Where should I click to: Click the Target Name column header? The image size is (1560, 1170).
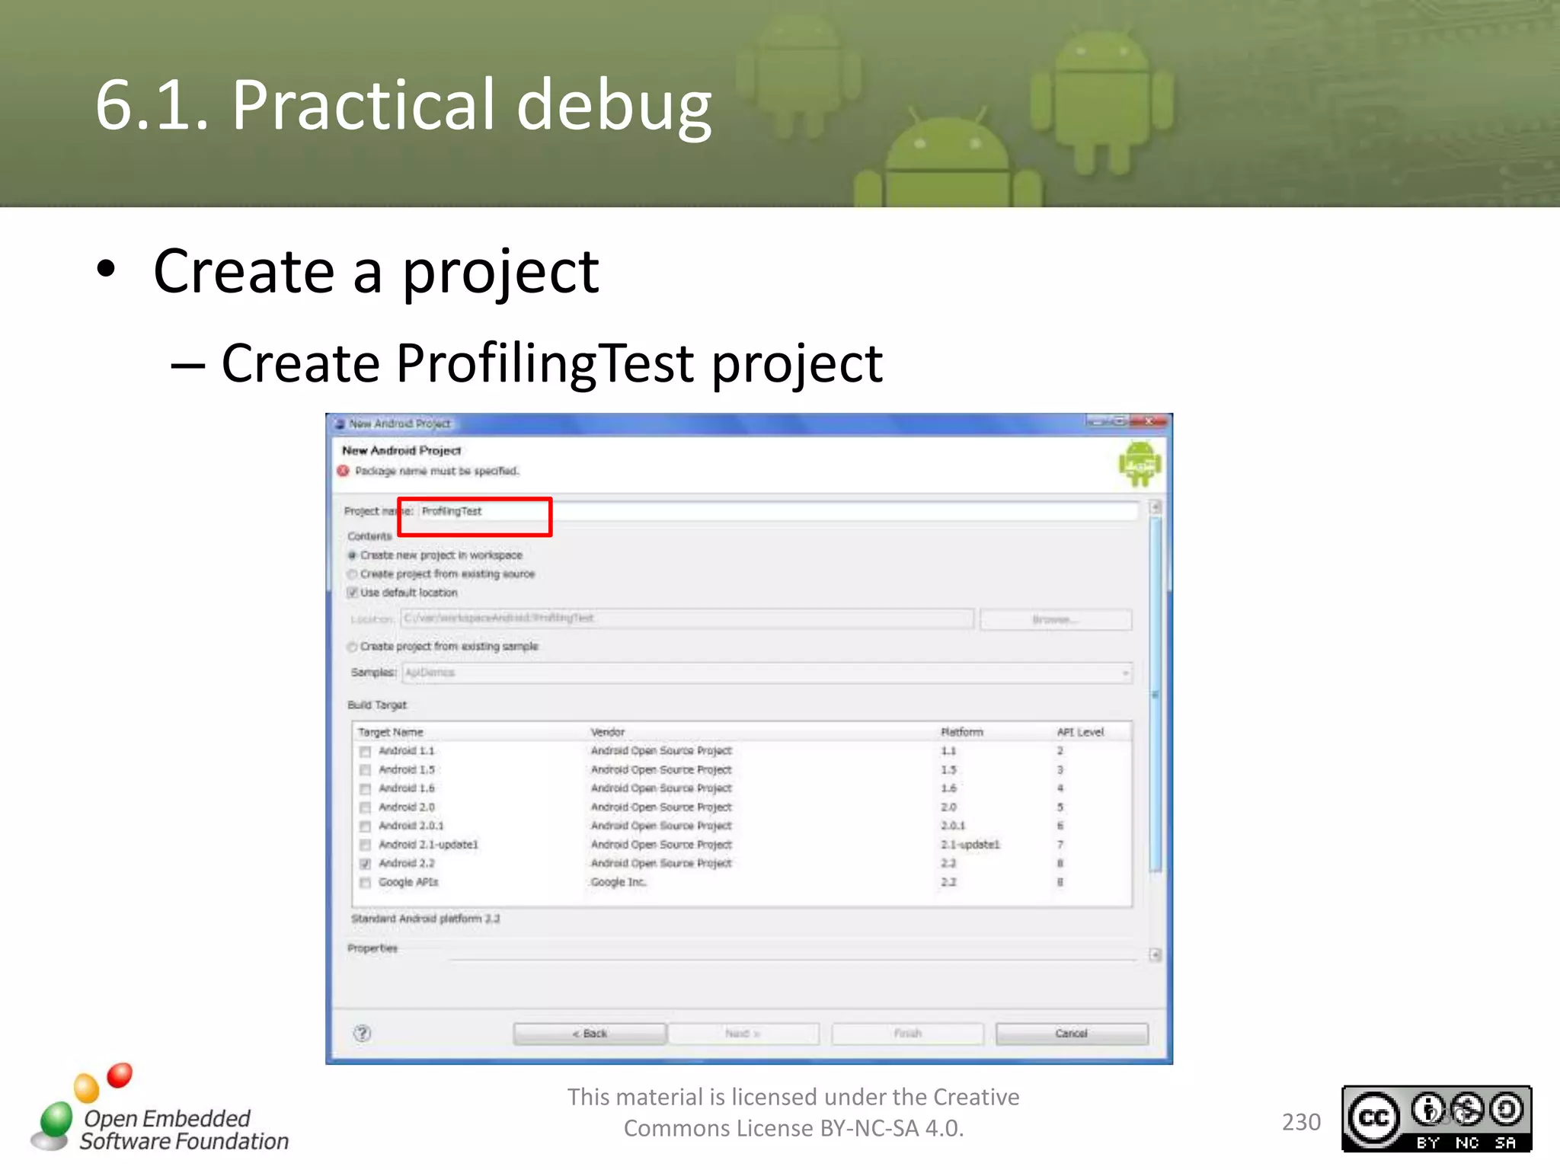(391, 732)
